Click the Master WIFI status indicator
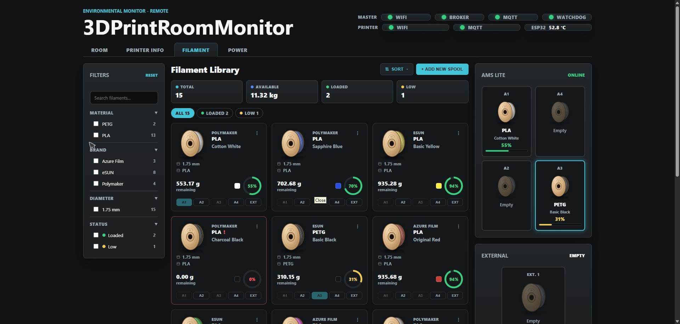This screenshot has height=324, width=680. 406,17
